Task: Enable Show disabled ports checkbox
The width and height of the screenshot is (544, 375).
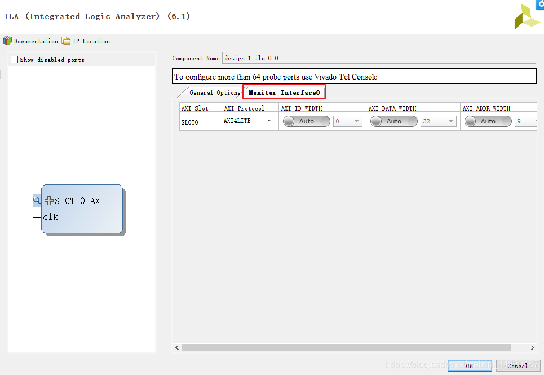Action: coord(14,60)
